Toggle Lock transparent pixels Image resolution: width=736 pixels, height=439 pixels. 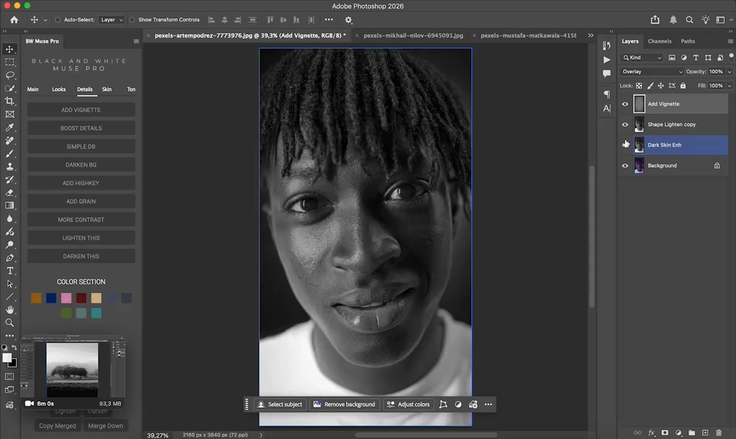pyautogui.click(x=639, y=86)
